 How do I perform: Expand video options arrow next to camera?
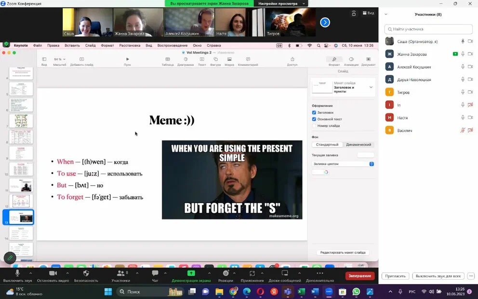coord(67,273)
